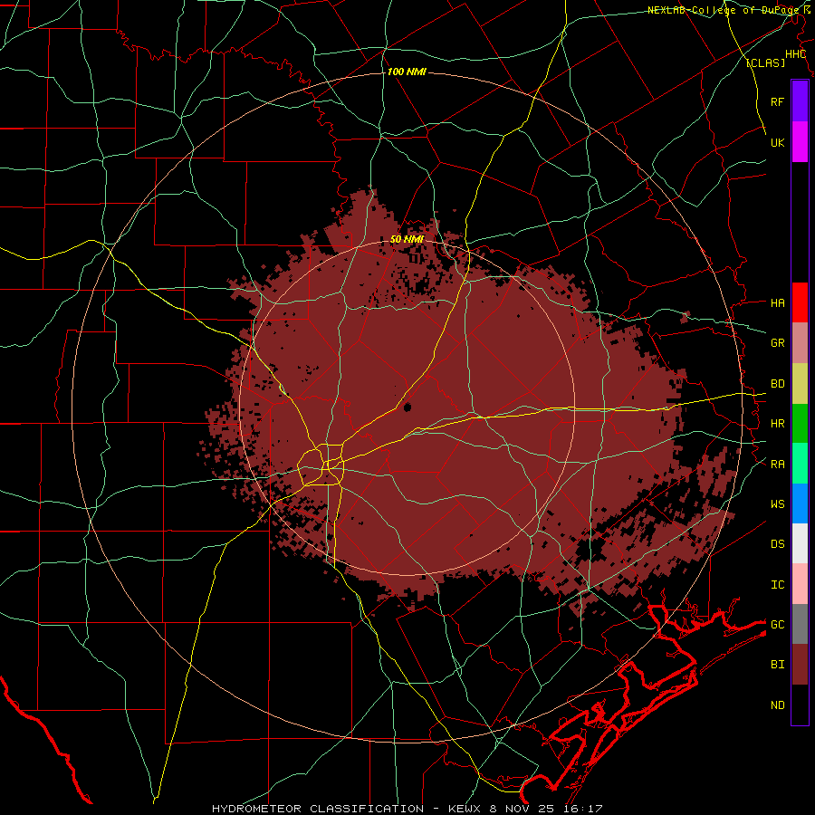Click the HHC product label
This screenshot has width=815, height=815.
795,54
